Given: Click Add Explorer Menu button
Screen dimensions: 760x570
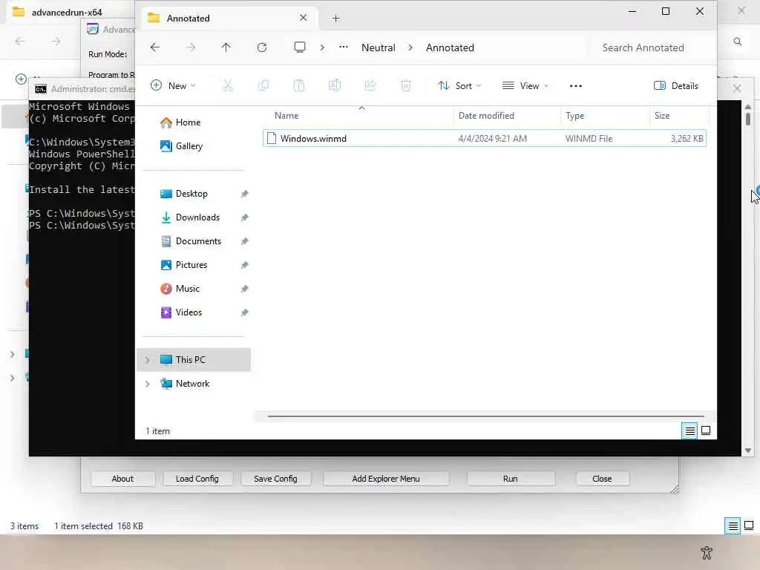Looking at the screenshot, I should point(386,479).
